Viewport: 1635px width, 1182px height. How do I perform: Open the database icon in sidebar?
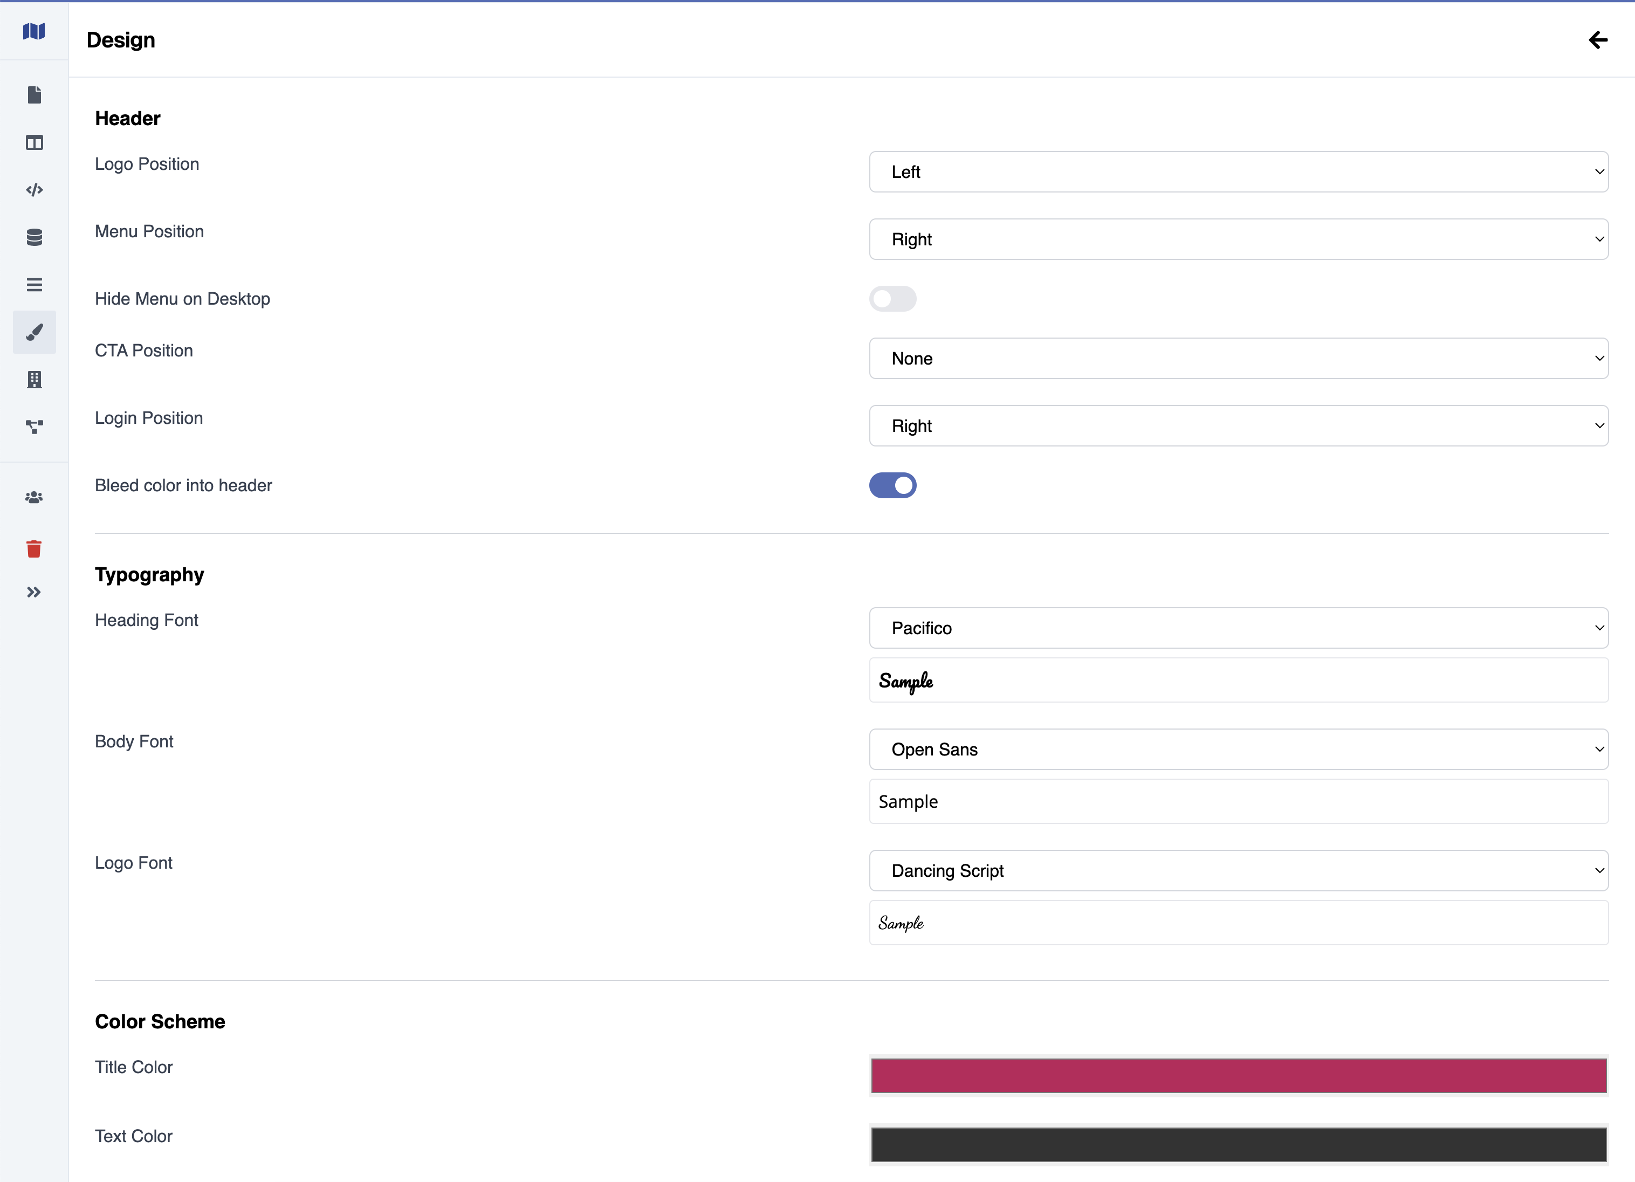(34, 237)
